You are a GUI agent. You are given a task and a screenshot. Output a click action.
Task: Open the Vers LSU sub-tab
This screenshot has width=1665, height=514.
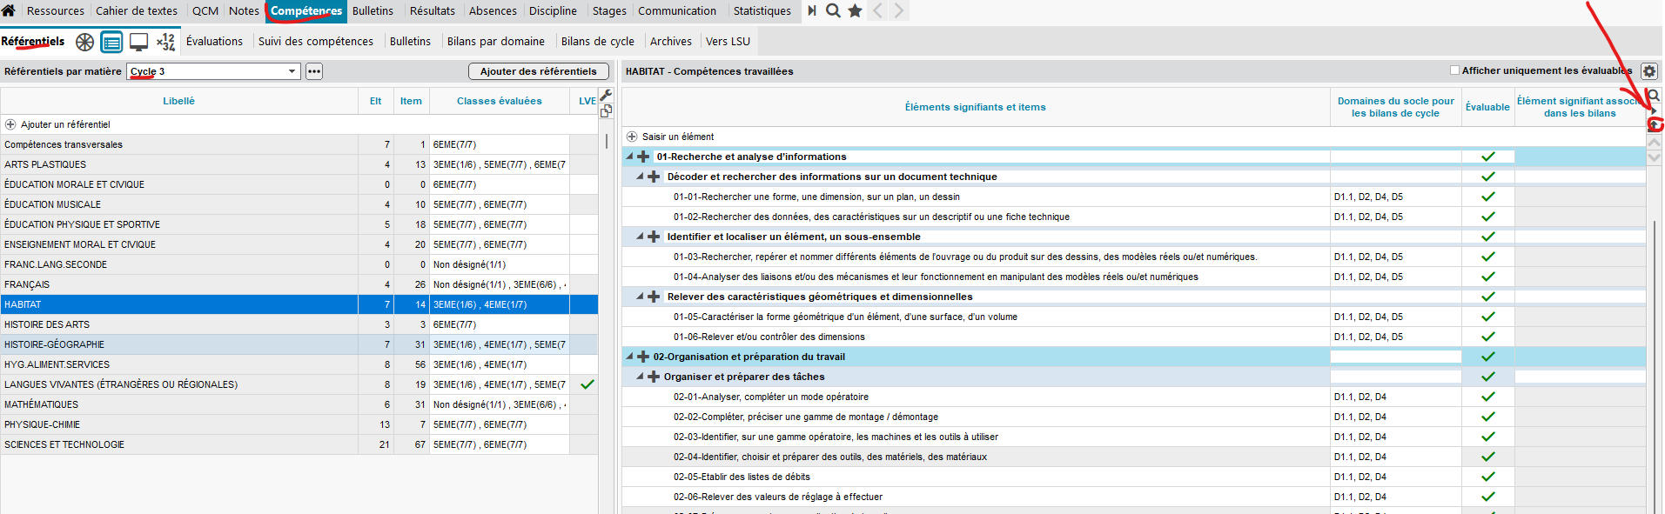728,41
